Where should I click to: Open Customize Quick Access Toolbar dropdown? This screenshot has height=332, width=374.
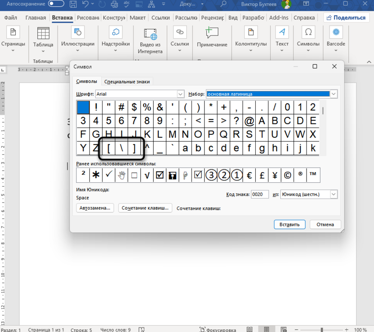163,4
